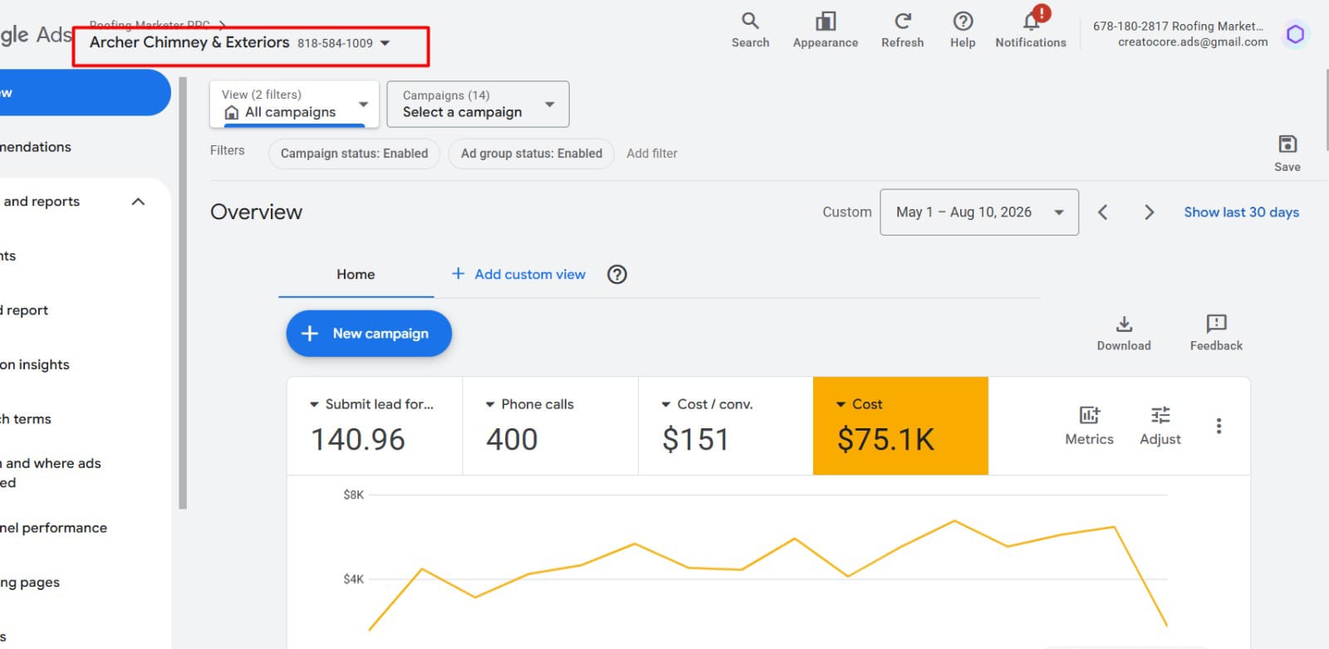This screenshot has height=649, width=1329.
Task: Go to the previous date range
Action: (1103, 212)
